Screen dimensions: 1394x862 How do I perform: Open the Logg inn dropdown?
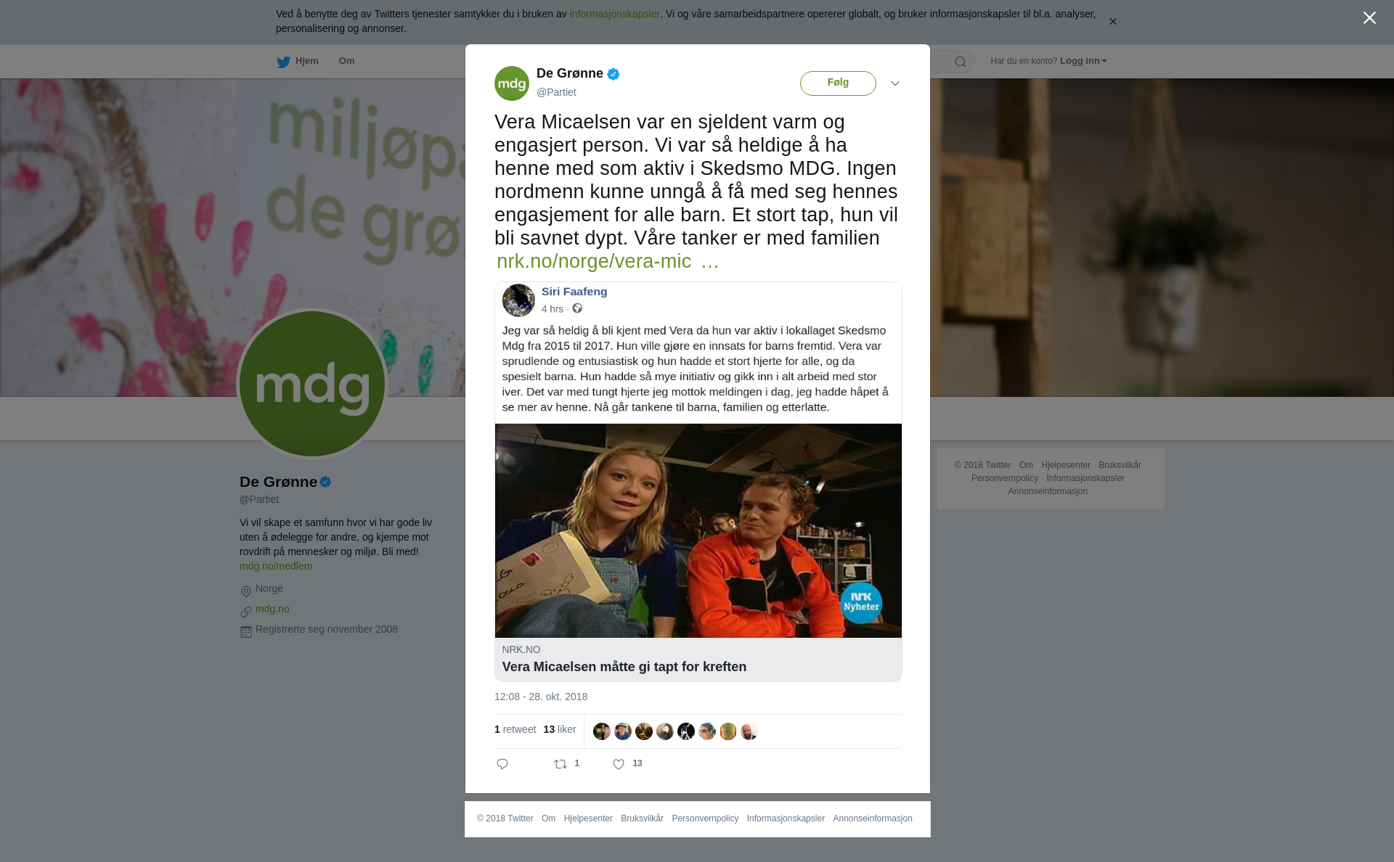tap(1083, 61)
